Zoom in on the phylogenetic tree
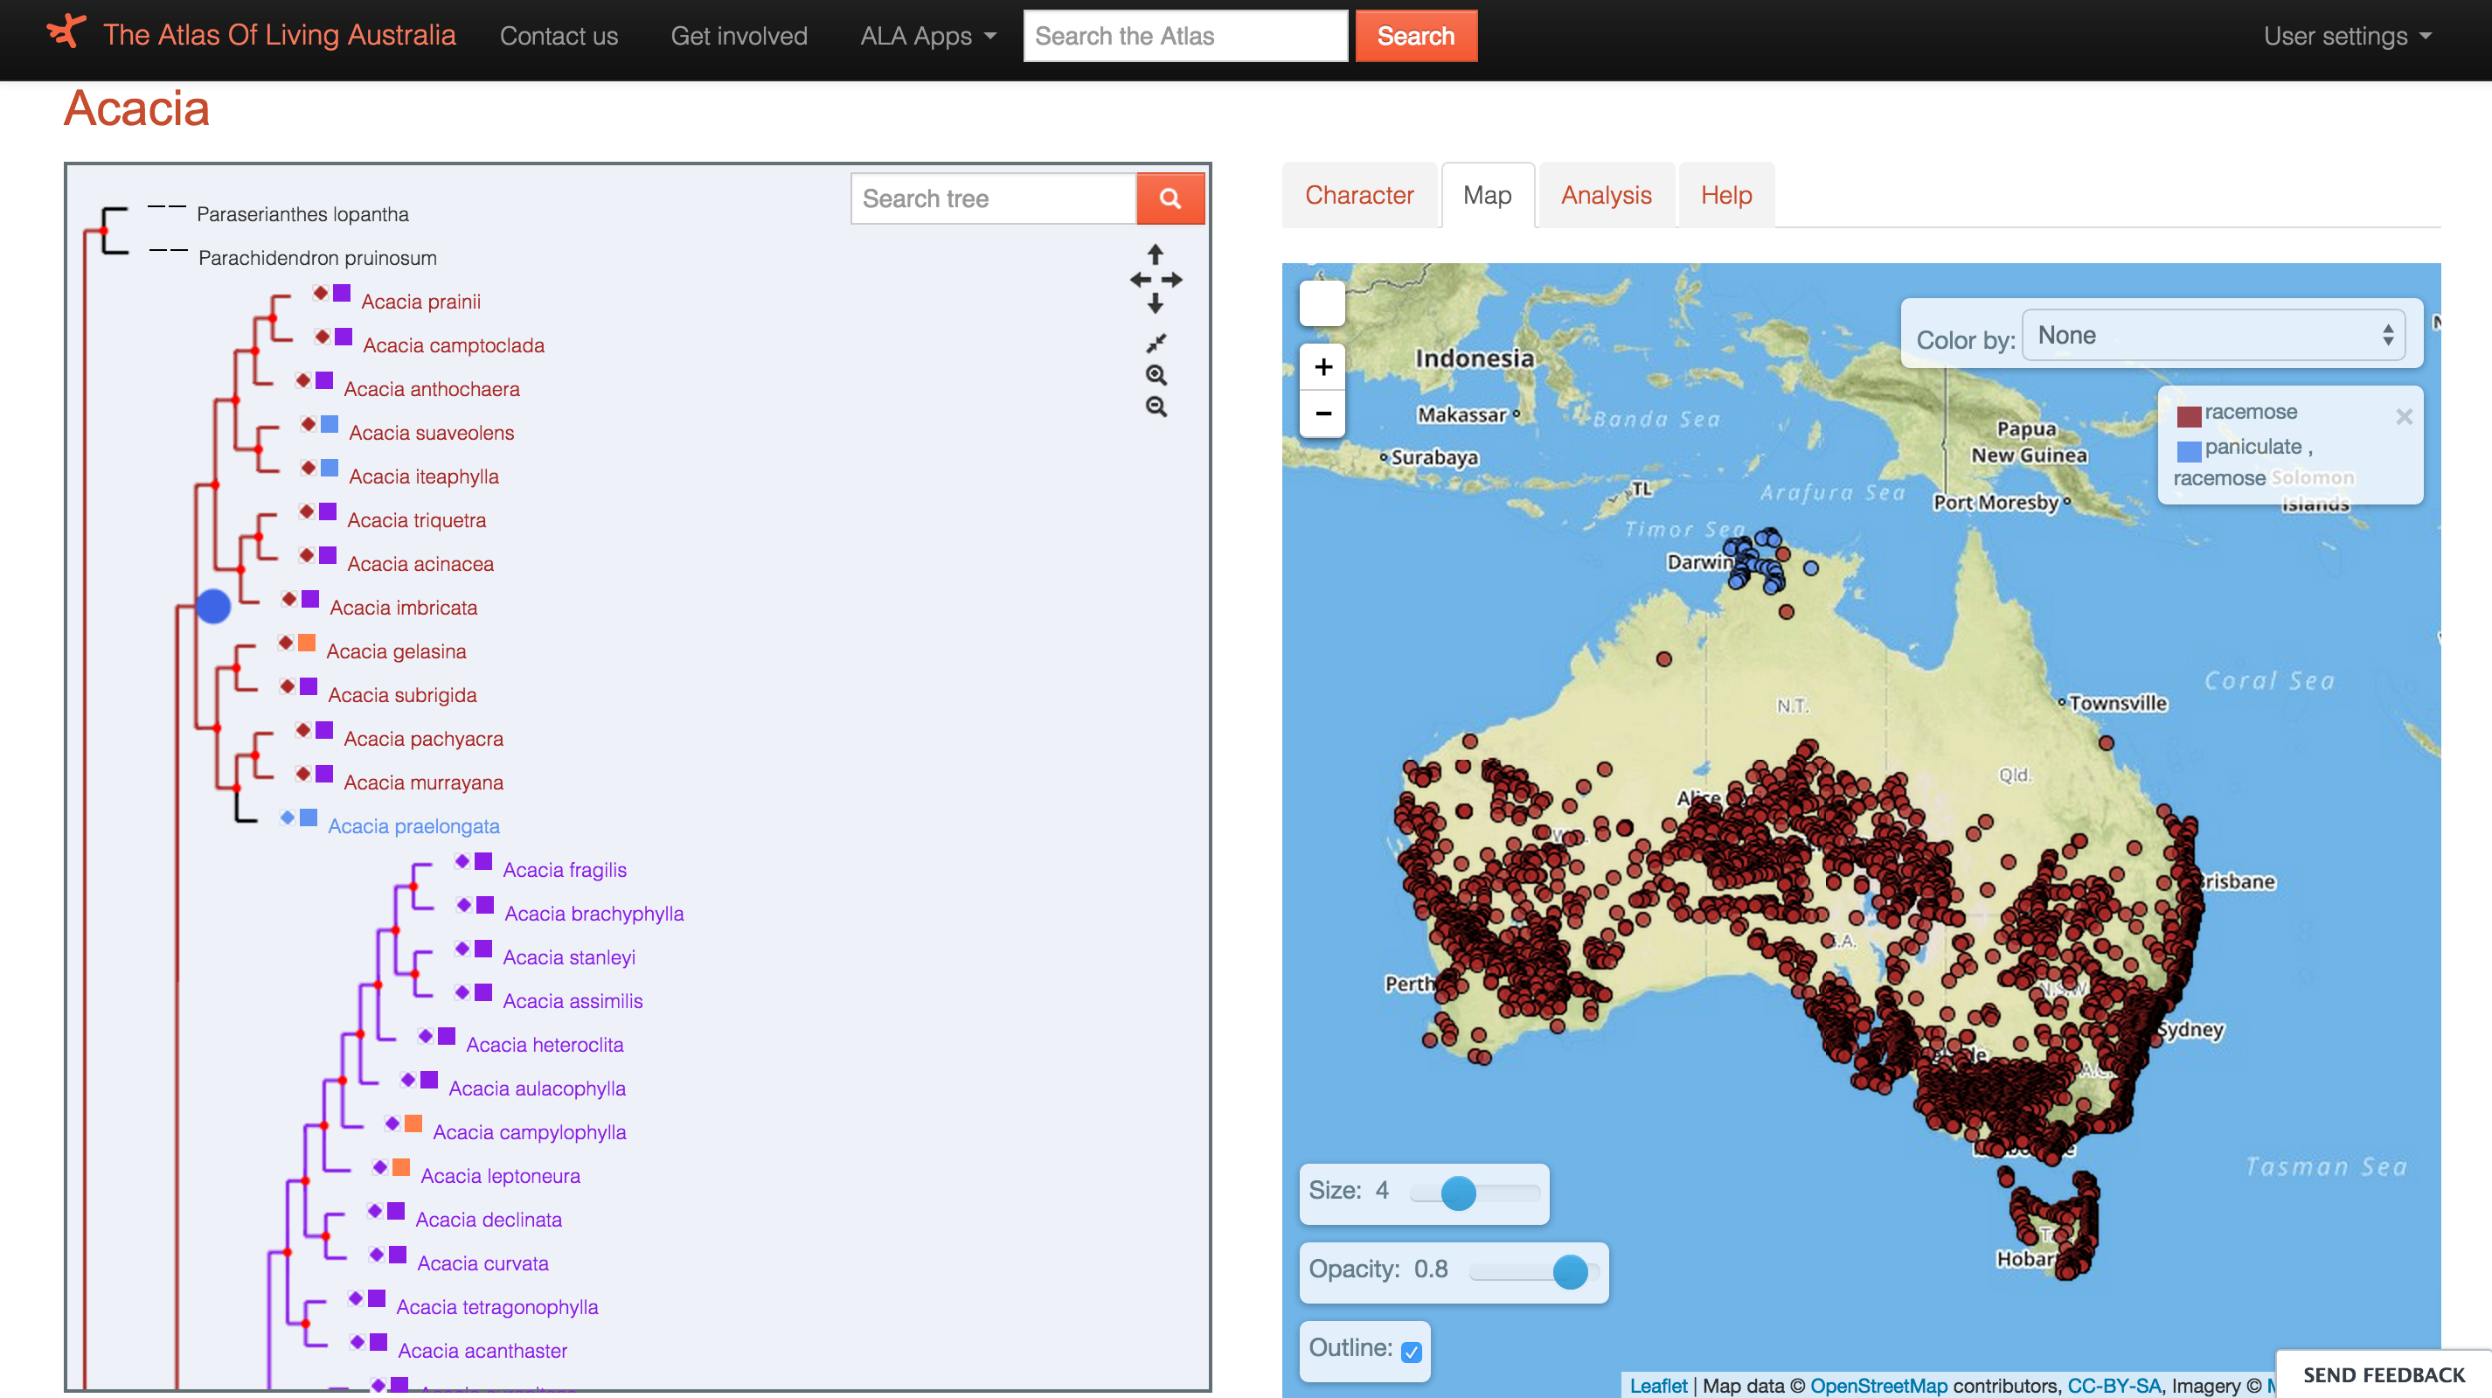This screenshot has height=1398, width=2492. pyautogui.click(x=1156, y=374)
